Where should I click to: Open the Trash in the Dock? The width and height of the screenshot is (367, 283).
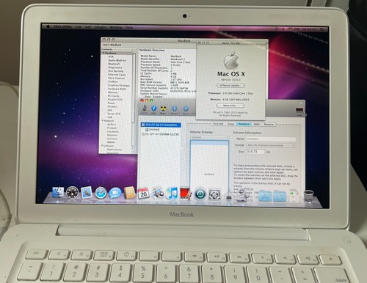click(309, 196)
